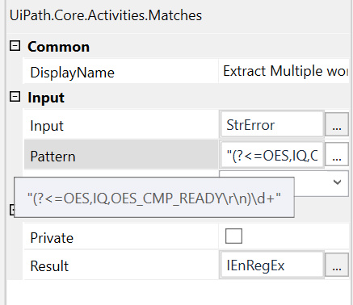Screen dimensions: 353x305
Task: Edit the DisplayName value field
Action: 284,71
